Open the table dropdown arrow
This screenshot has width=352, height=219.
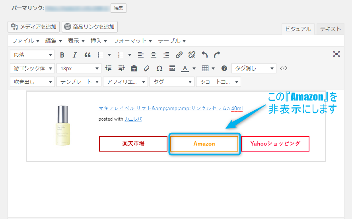point(213,68)
